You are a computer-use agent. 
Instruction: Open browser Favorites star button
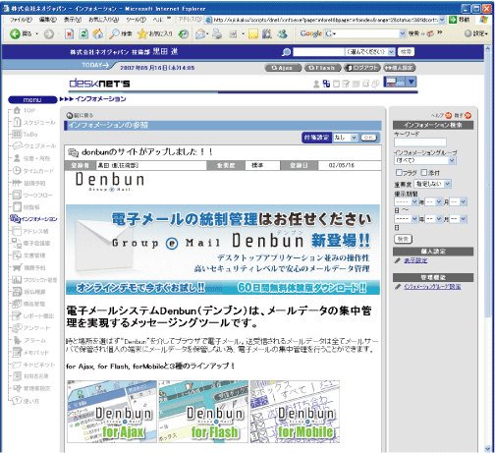coord(154,33)
